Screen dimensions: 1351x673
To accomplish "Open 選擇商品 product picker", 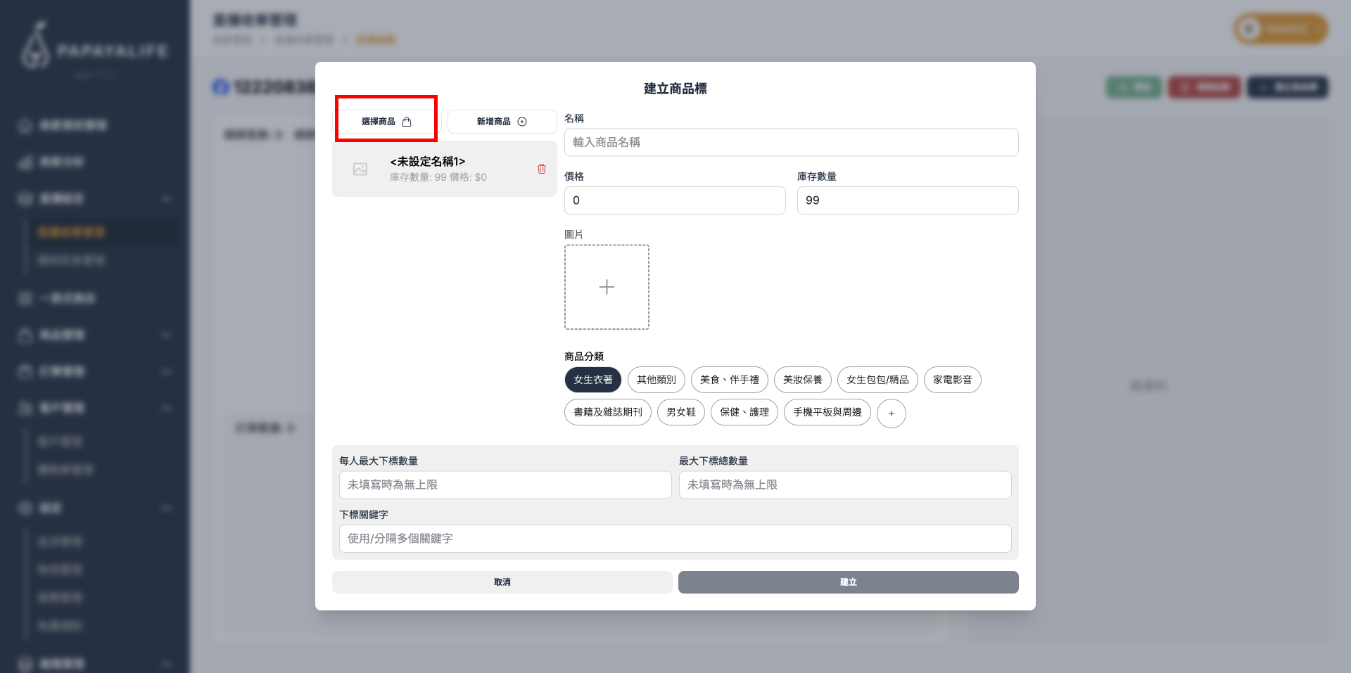I will pos(386,122).
